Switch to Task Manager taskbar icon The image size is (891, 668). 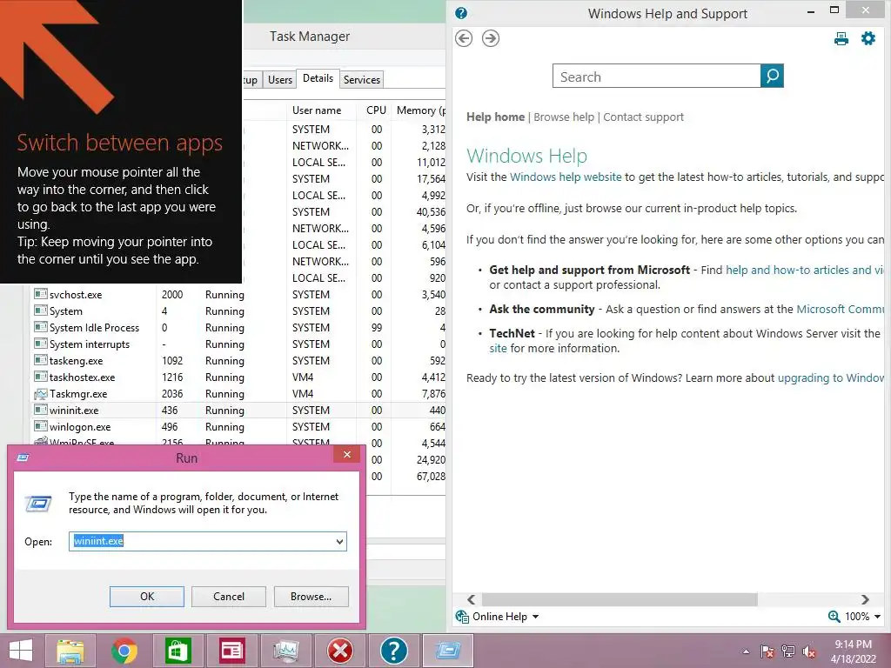point(285,651)
